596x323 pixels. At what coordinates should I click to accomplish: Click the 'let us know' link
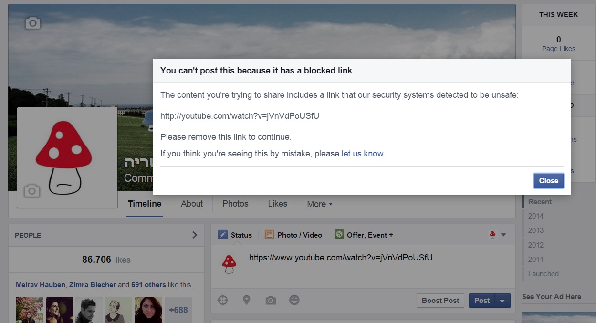tap(362, 154)
